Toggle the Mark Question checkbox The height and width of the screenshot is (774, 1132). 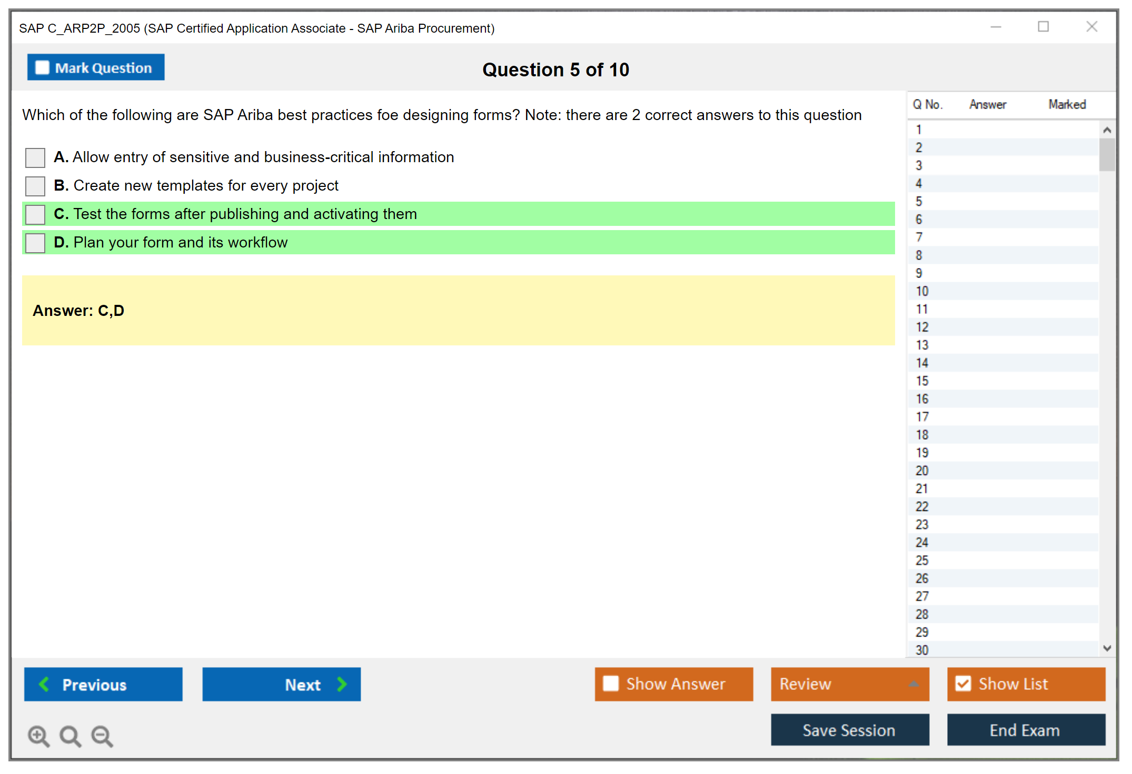[42, 67]
